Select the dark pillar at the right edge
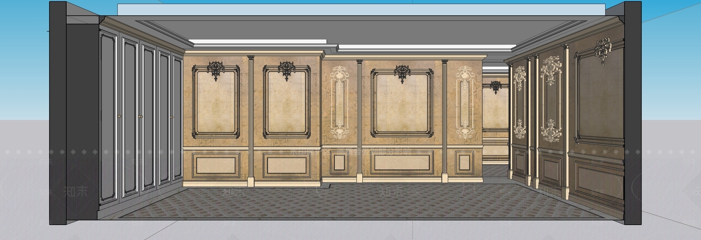This screenshot has width=701, height=240. point(633,113)
